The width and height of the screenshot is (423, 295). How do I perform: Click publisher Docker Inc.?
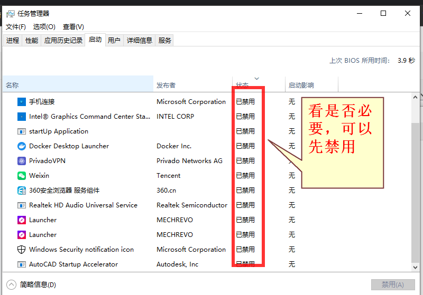(174, 146)
